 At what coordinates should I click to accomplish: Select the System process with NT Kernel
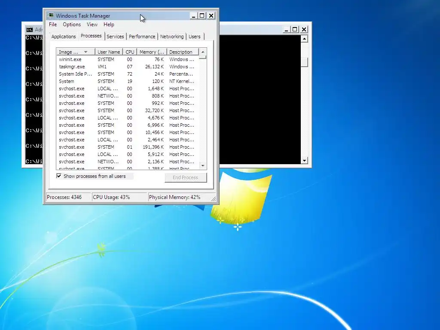128,81
